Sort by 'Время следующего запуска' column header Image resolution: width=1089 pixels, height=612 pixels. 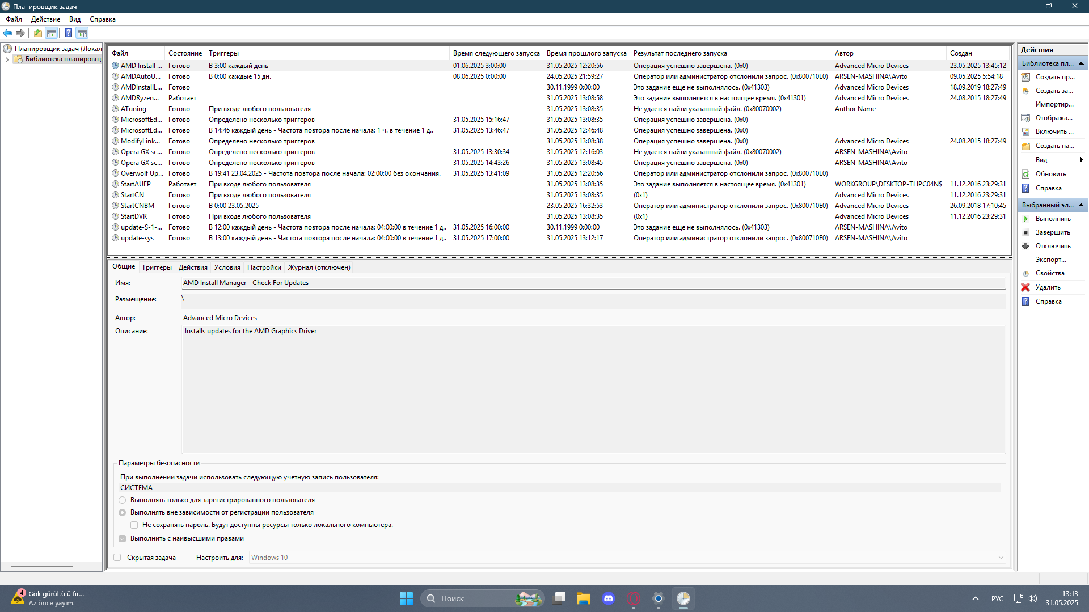click(496, 53)
